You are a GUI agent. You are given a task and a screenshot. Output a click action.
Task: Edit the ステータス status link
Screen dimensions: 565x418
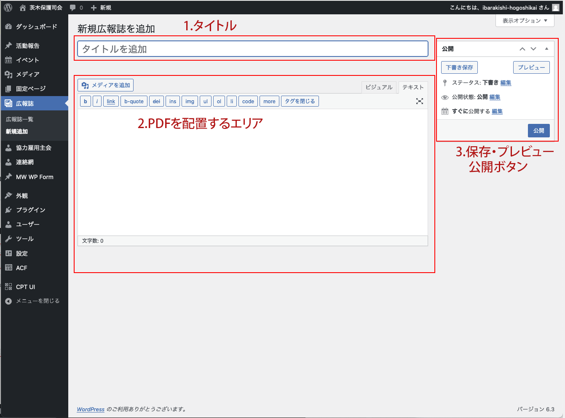click(x=506, y=83)
